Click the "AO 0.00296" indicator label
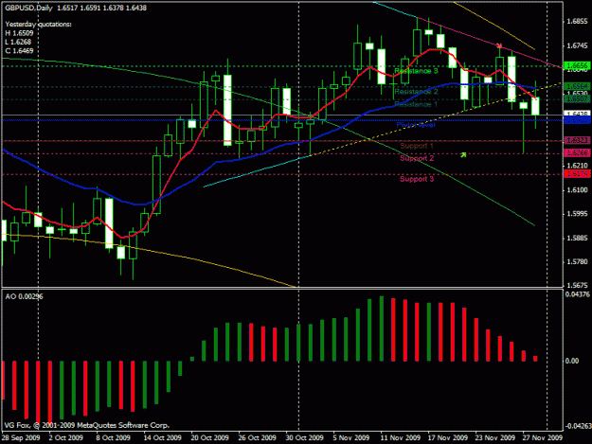The image size is (592, 444). 25,297
